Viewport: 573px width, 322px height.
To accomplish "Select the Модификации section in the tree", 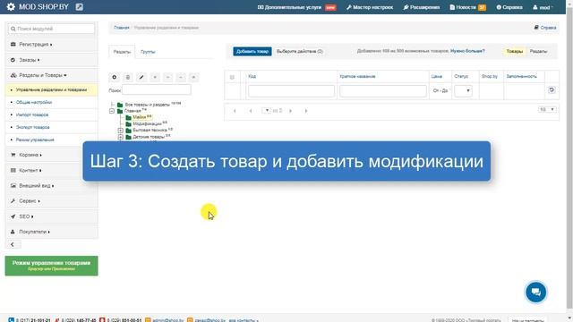I will click(x=147, y=123).
